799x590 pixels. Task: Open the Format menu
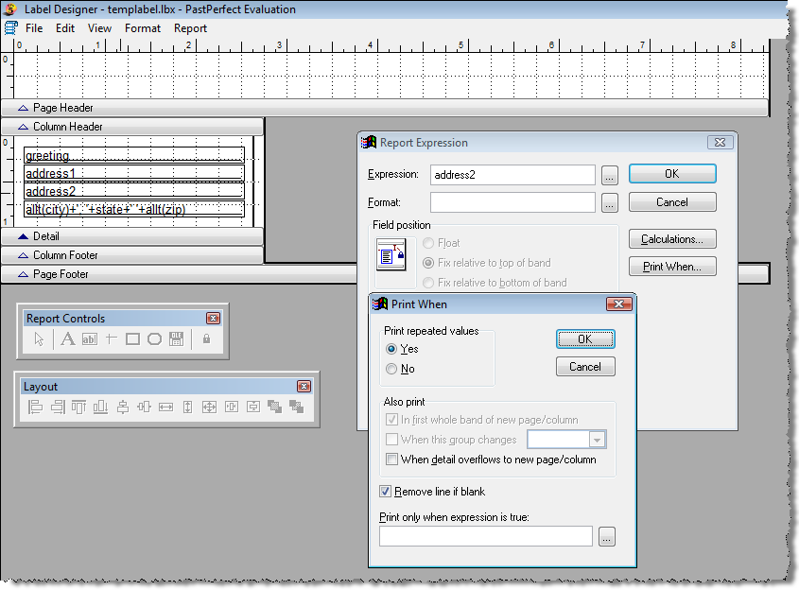point(143,28)
